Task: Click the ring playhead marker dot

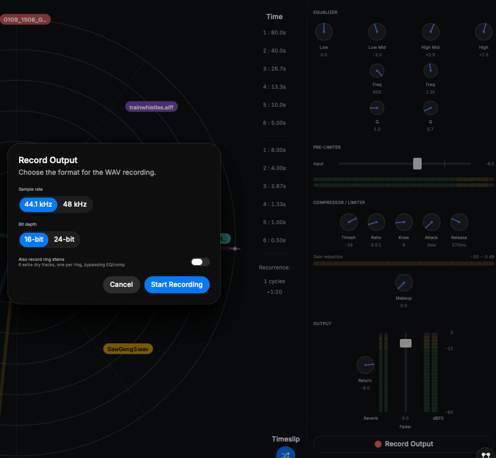Action: click(x=235, y=249)
